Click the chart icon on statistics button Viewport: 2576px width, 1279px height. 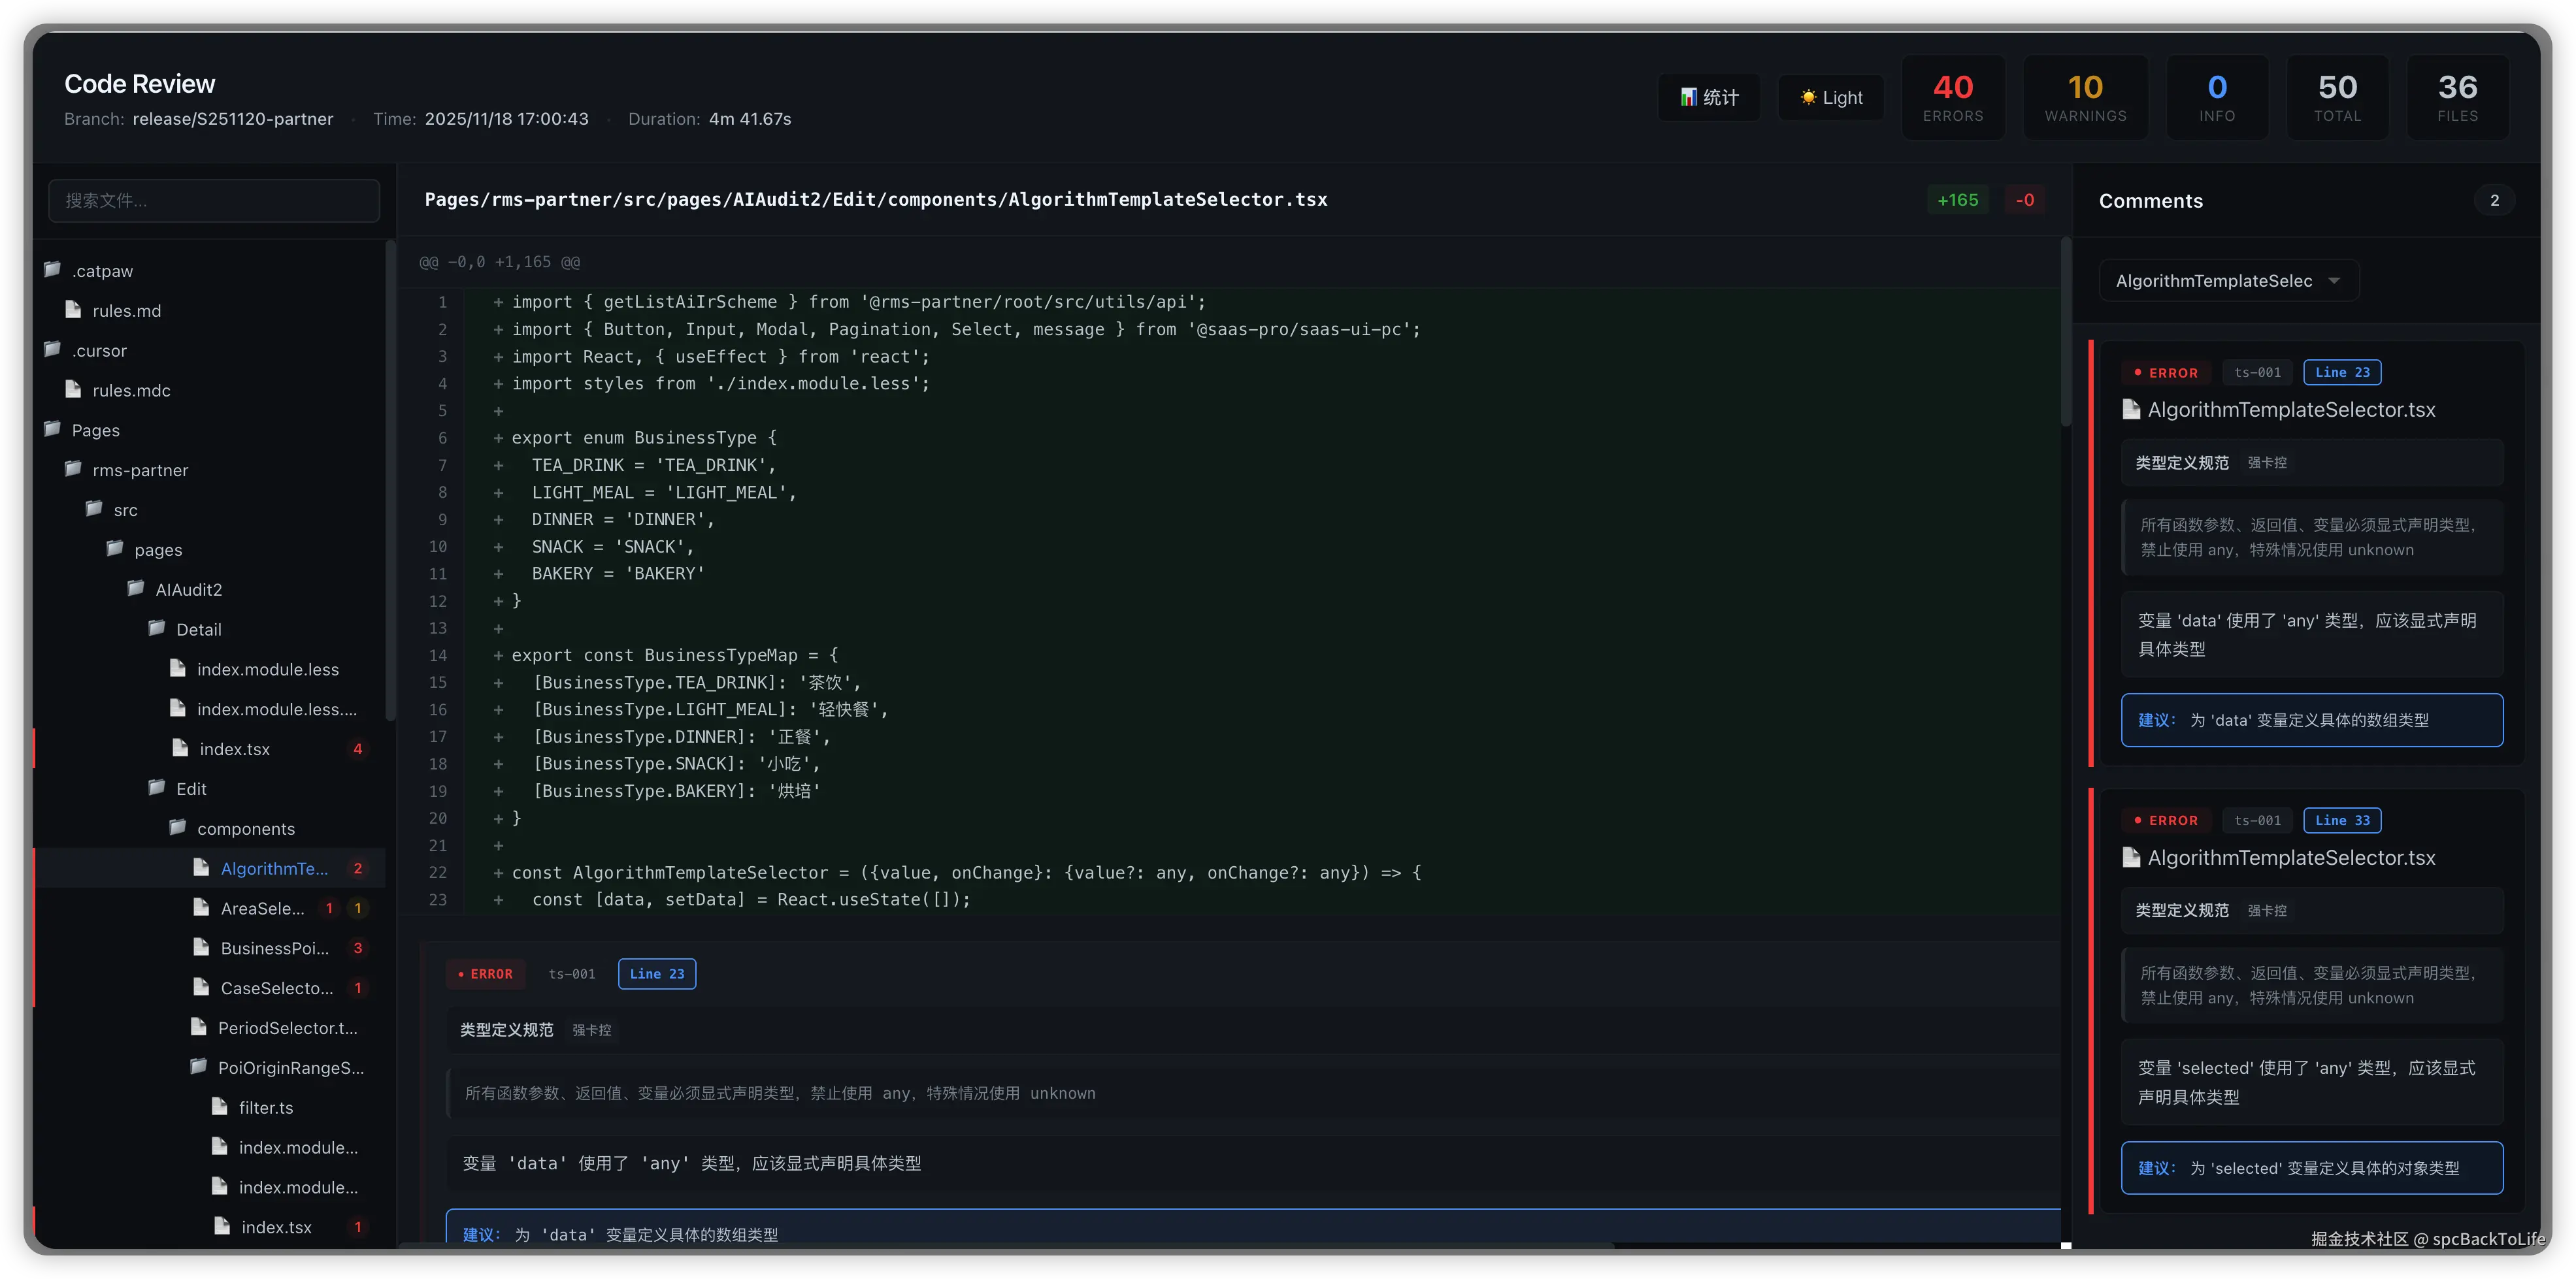[x=1688, y=97]
